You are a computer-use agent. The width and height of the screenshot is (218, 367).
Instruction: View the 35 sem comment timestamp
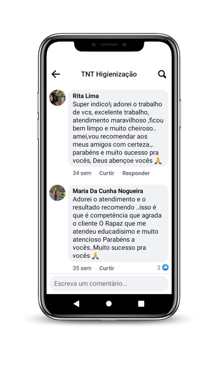pos(82,268)
